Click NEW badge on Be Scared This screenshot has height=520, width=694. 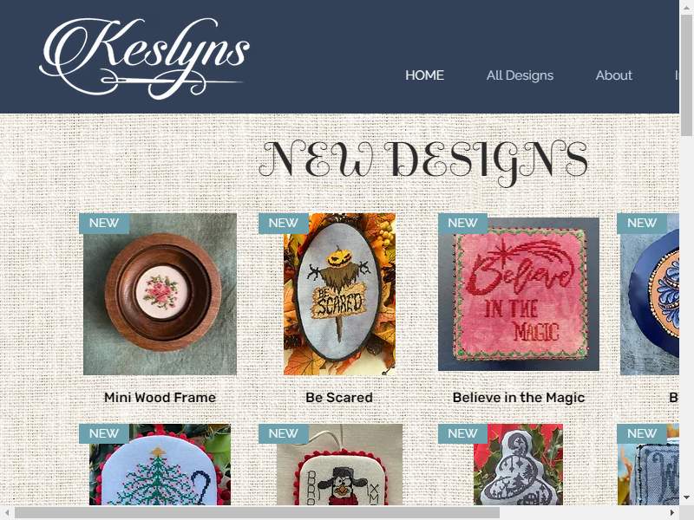click(284, 223)
